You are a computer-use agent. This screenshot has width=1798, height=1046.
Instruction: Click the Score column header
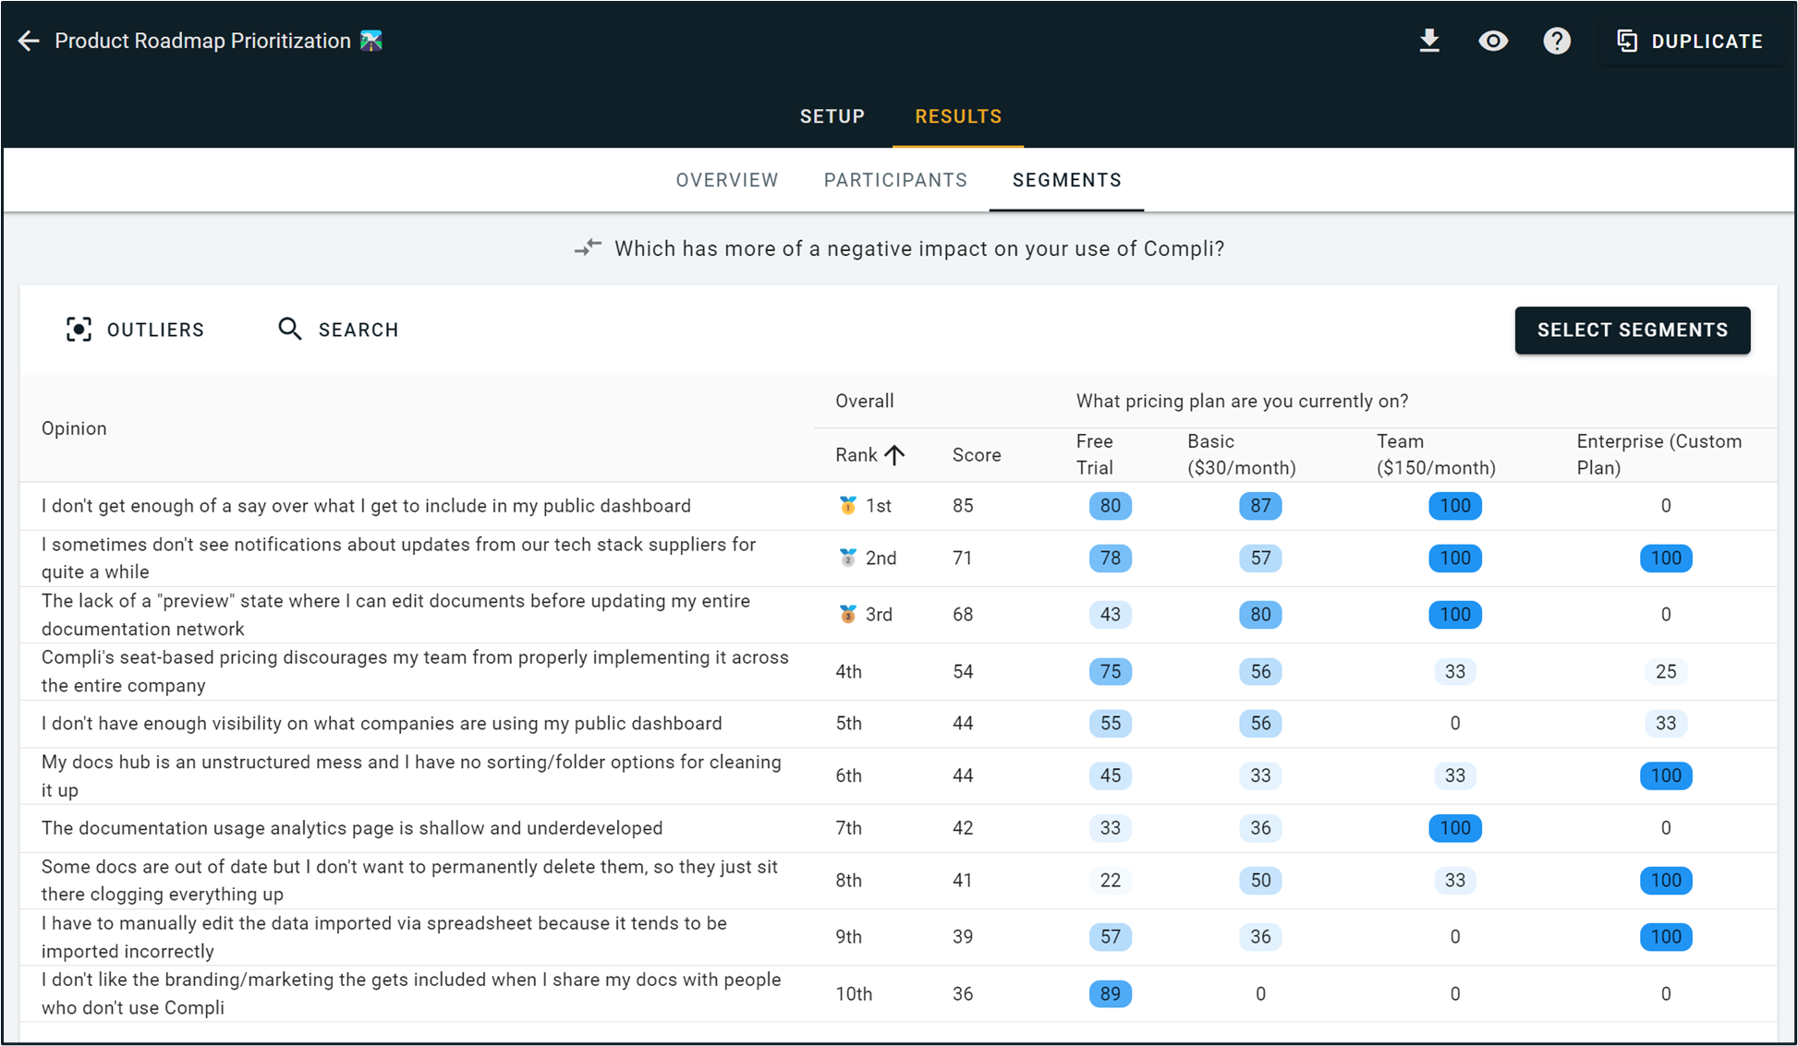pyautogui.click(x=977, y=455)
